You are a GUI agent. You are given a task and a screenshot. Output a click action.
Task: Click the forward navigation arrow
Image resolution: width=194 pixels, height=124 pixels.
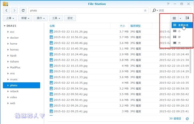[x=15, y=10]
